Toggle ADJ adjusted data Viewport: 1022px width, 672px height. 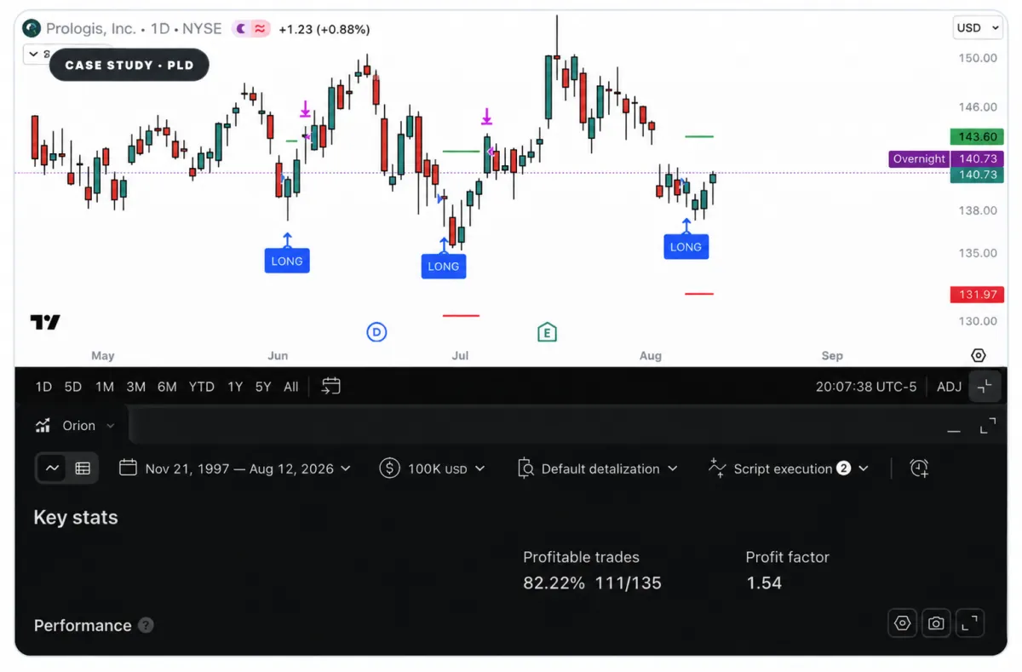pyautogui.click(x=949, y=387)
